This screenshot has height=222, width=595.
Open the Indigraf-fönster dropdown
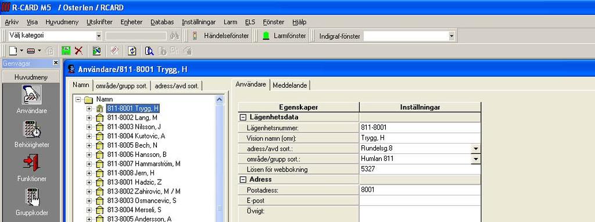[x=451, y=36]
